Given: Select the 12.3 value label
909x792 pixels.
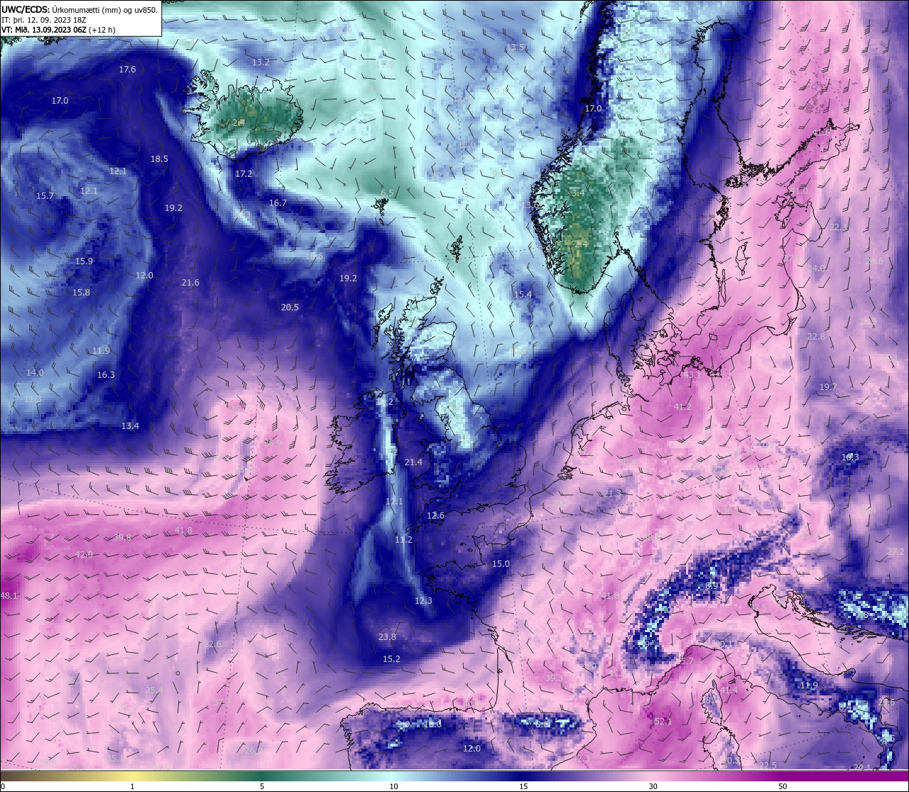Looking at the screenshot, I should pyautogui.click(x=423, y=601).
